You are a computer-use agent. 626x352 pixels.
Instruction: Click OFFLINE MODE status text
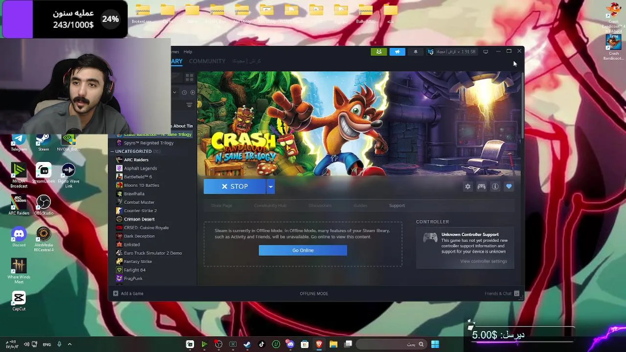[314, 293]
